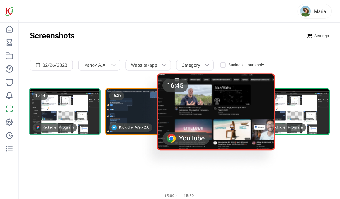
Task: Enable the Business hours only checkbox
Action: pos(223,65)
